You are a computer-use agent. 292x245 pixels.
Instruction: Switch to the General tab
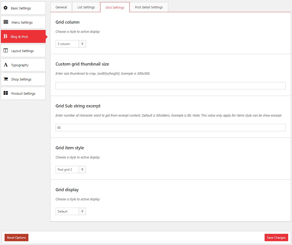click(x=61, y=7)
